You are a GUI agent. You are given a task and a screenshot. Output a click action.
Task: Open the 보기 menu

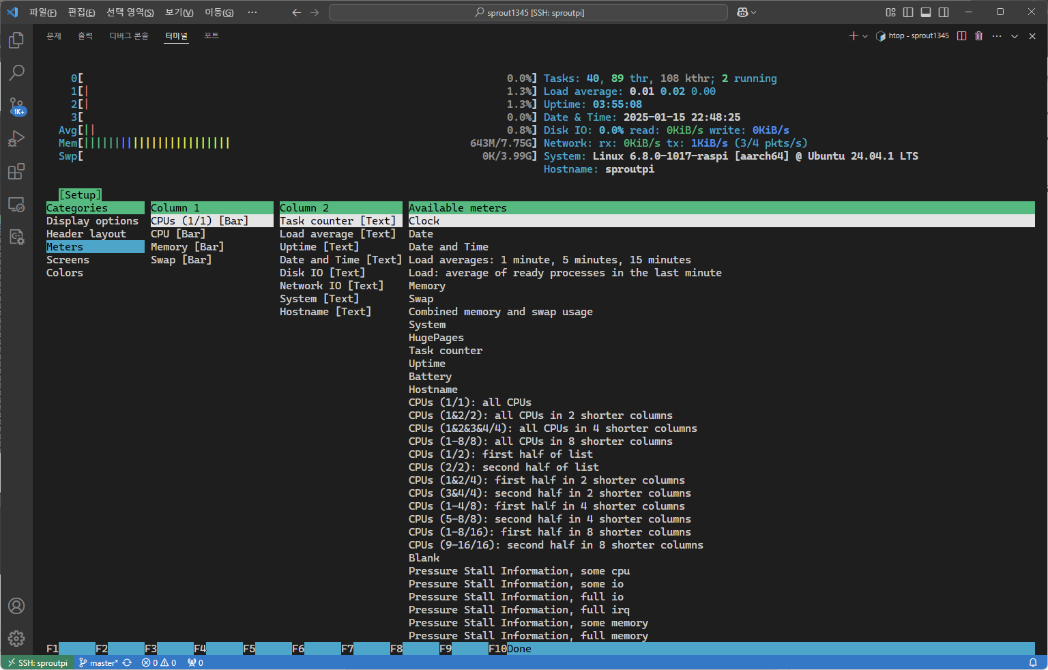point(179,12)
